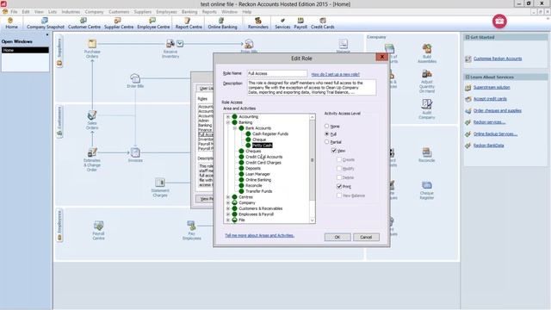551x310 pixels.
Task: Open Services toolbar icon
Action: click(x=282, y=23)
